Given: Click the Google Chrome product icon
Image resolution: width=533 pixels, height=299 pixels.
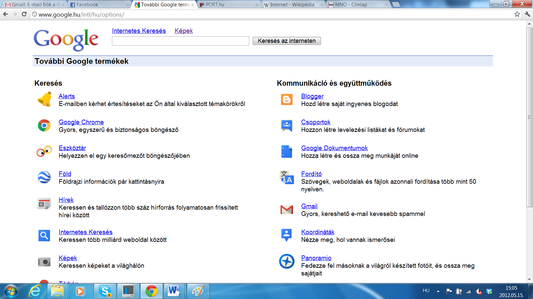Looking at the screenshot, I should (44, 125).
